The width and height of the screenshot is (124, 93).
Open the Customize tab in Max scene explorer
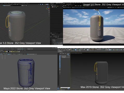click(x=68, y=53)
